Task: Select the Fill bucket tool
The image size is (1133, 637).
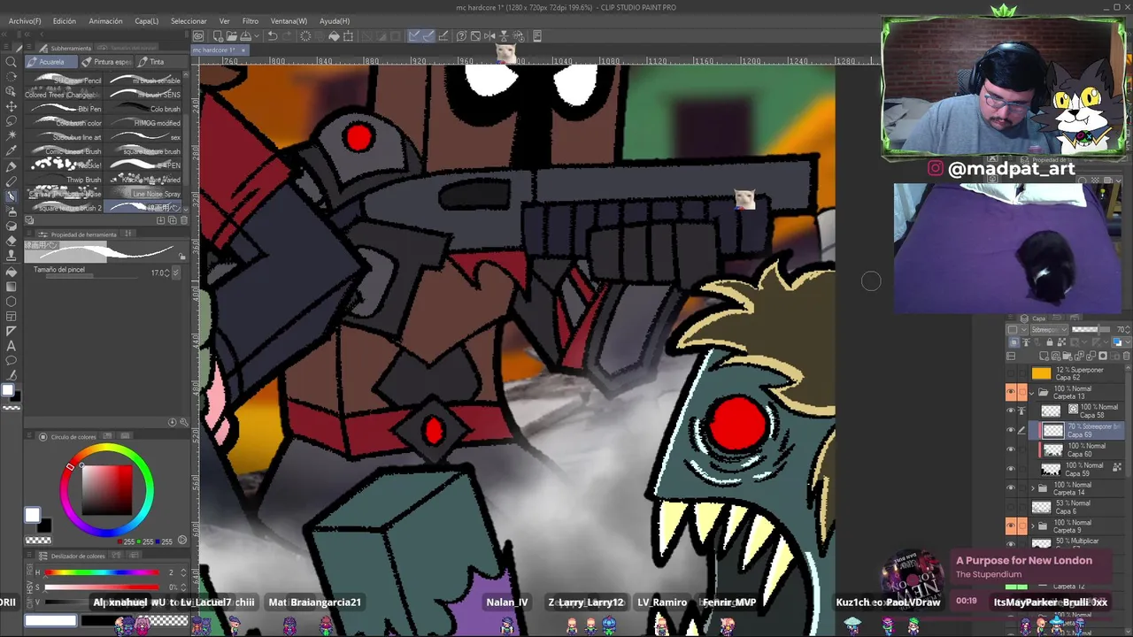Action: tap(12, 272)
